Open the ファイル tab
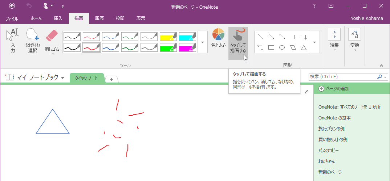 point(12,18)
